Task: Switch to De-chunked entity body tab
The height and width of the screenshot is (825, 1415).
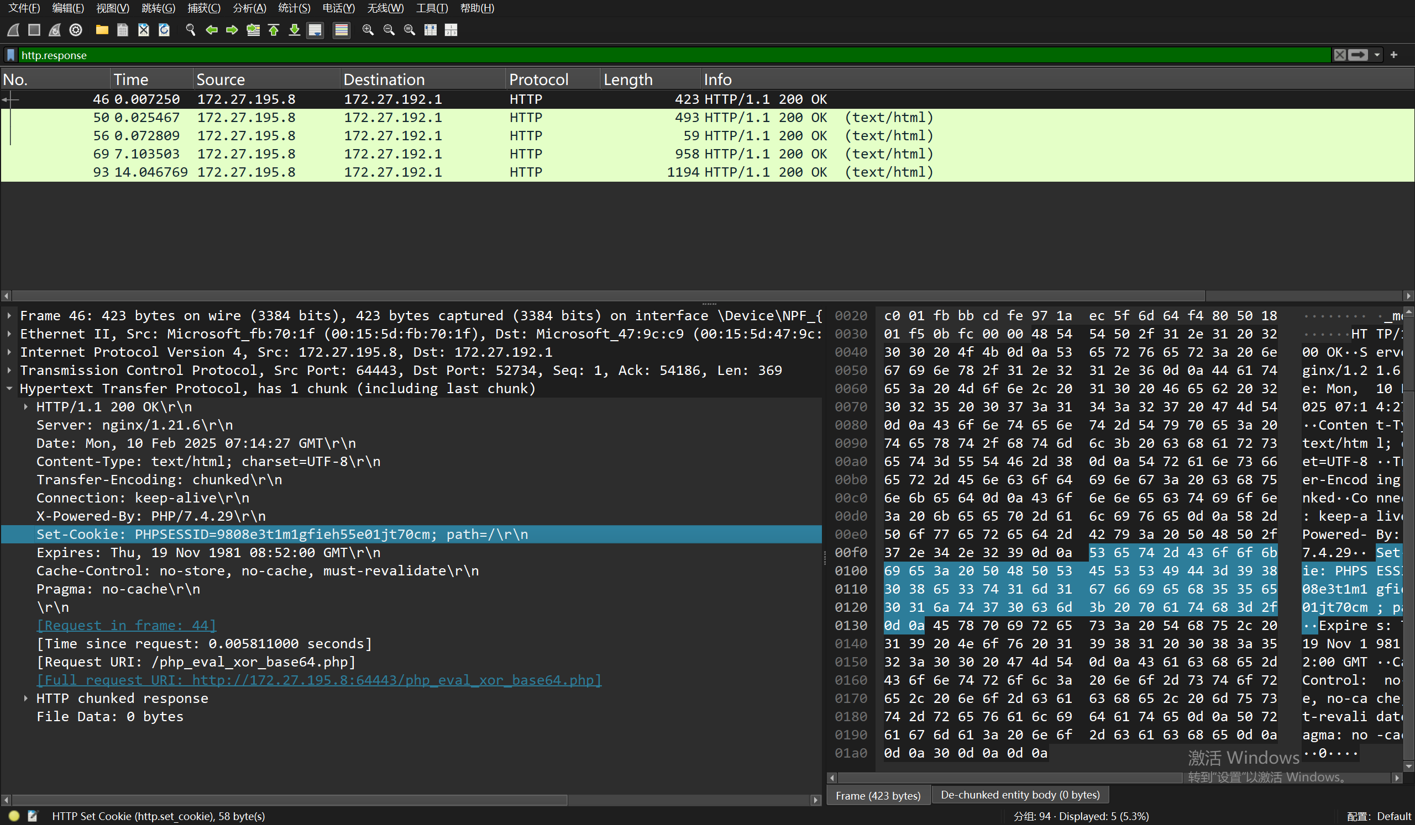Action: (x=1020, y=795)
